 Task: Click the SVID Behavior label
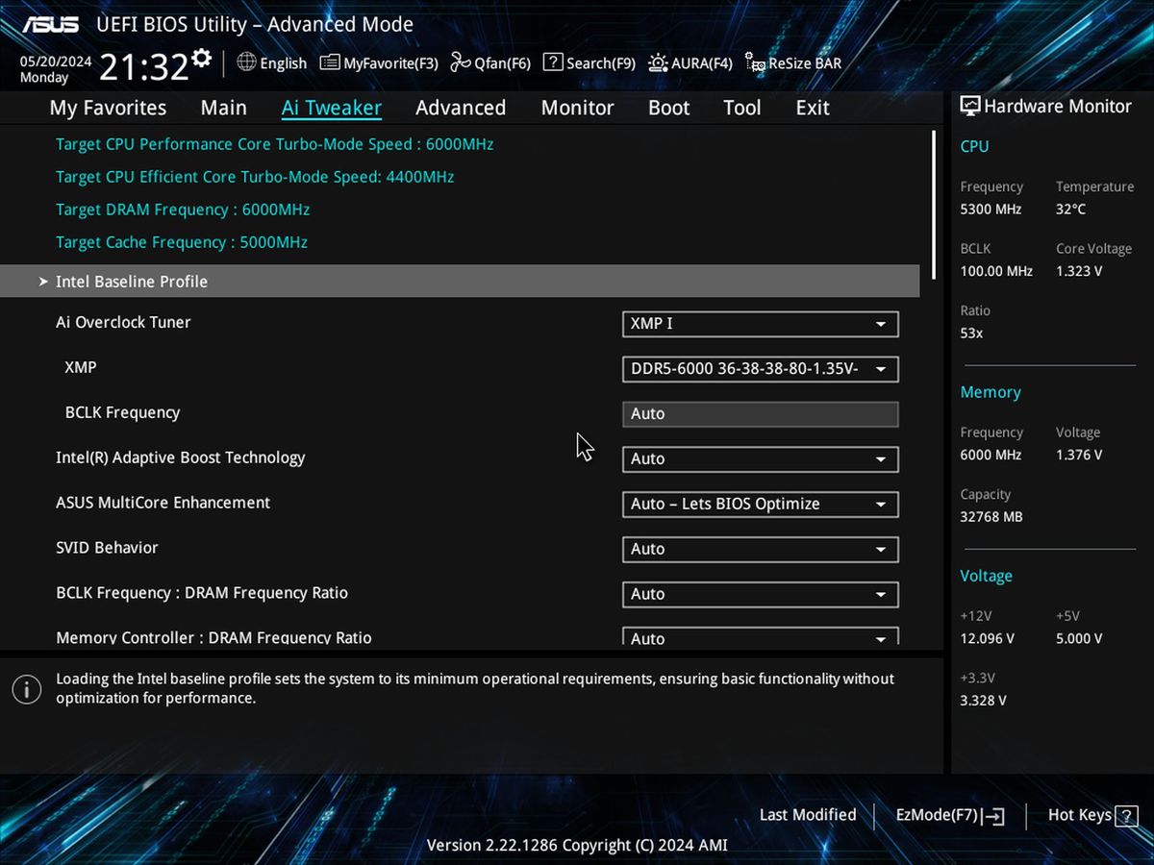point(107,548)
